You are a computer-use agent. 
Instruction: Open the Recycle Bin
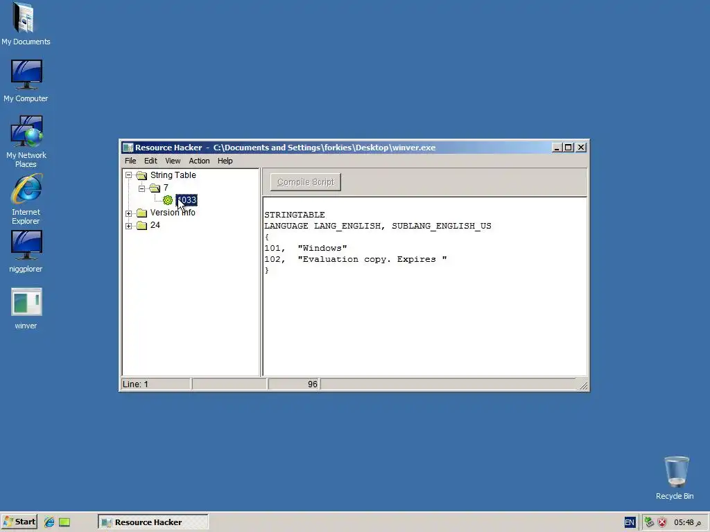pos(675,477)
